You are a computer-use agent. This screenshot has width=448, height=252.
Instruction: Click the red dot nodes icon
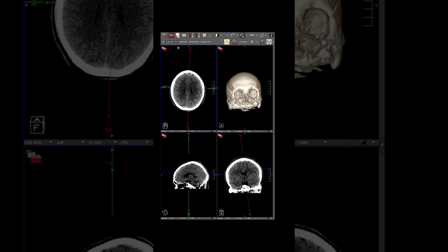point(269,42)
